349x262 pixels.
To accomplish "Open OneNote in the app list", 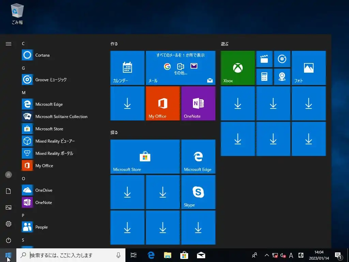I will click(x=60, y=203).
